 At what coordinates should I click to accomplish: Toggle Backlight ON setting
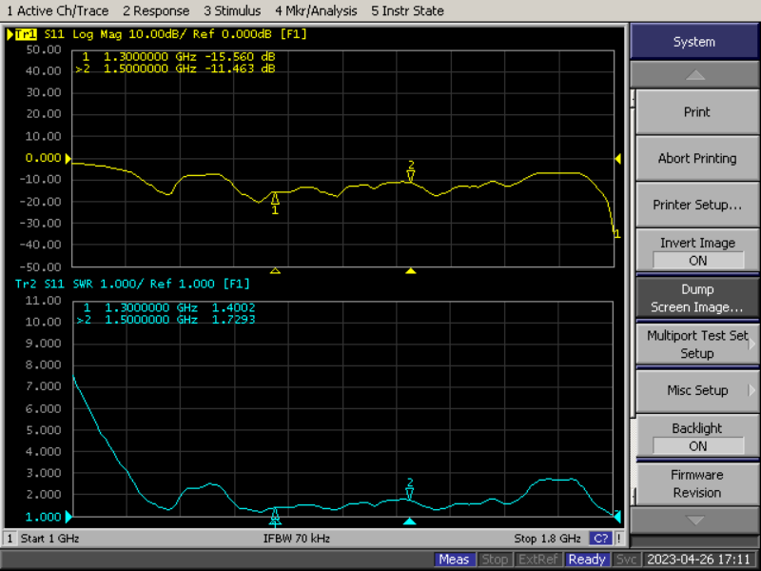tap(697, 437)
